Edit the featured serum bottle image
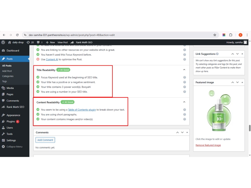 (x=219, y=111)
